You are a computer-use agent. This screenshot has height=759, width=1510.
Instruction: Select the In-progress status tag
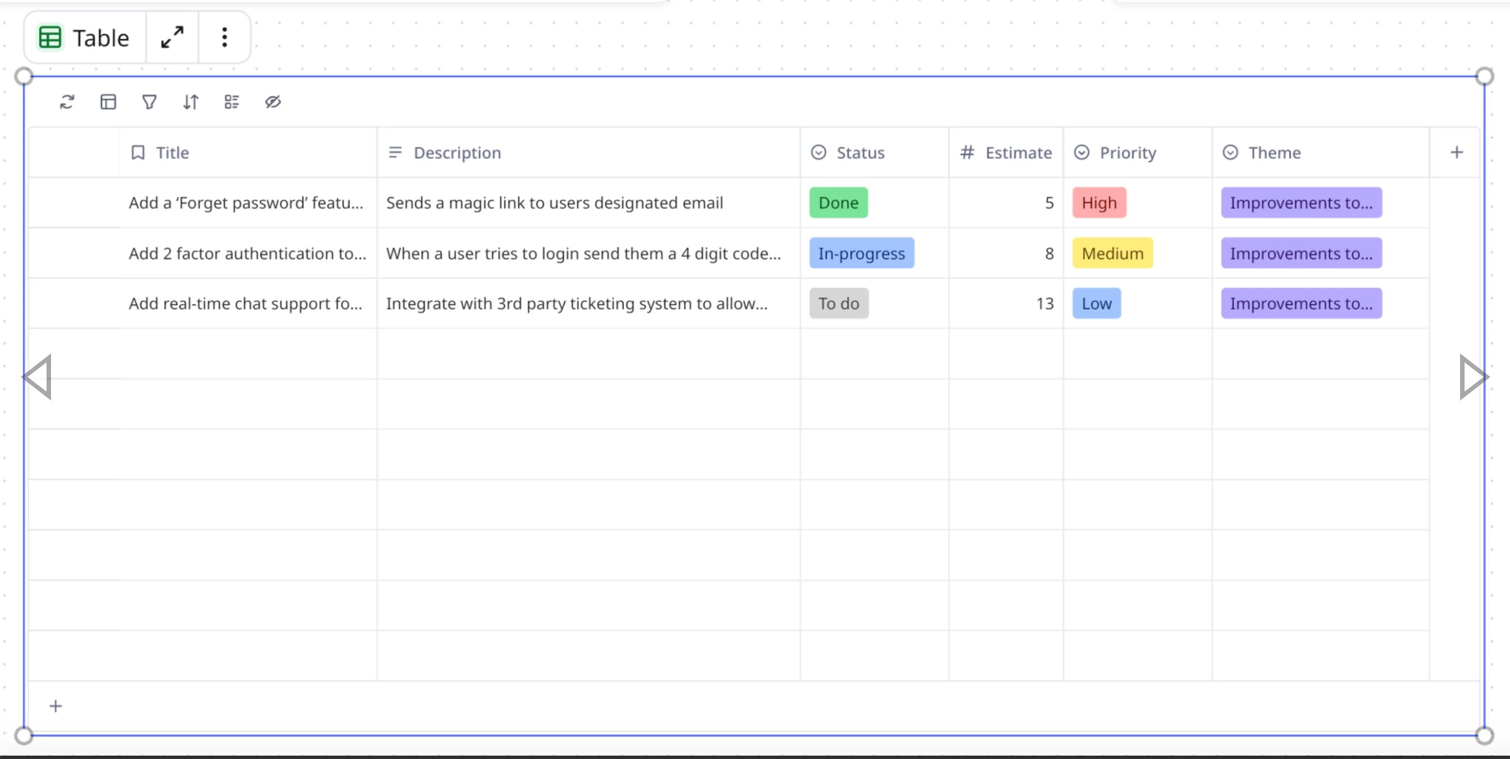click(862, 253)
